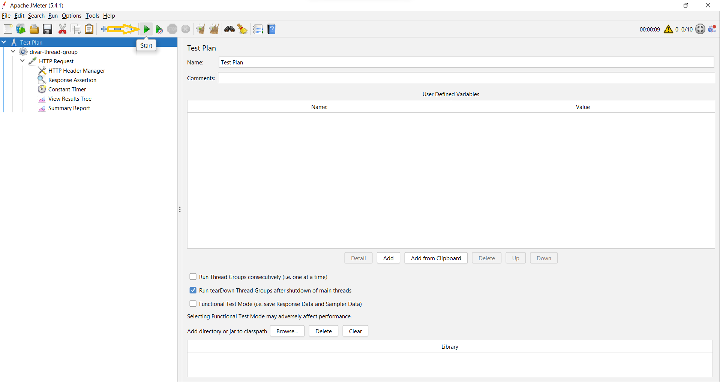Click the double broom Clear All icon
The height and width of the screenshot is (382, 720).
tap(214, 29)
